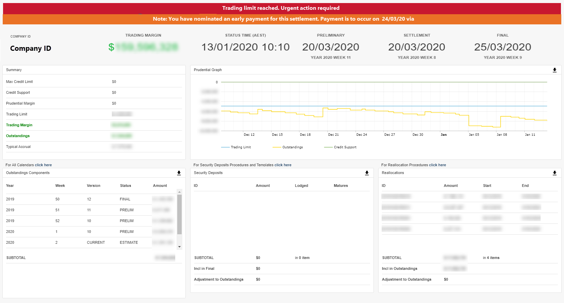
Task: Click the Trading limit reached red banner
Action: pos(281,8)
